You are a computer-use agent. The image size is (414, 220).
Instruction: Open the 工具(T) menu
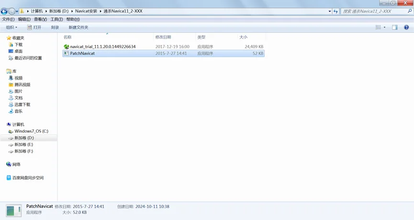click(x=56, y=19)
